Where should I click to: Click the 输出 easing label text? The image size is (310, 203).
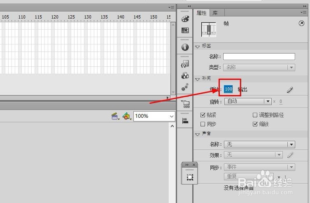coord(243,89)
